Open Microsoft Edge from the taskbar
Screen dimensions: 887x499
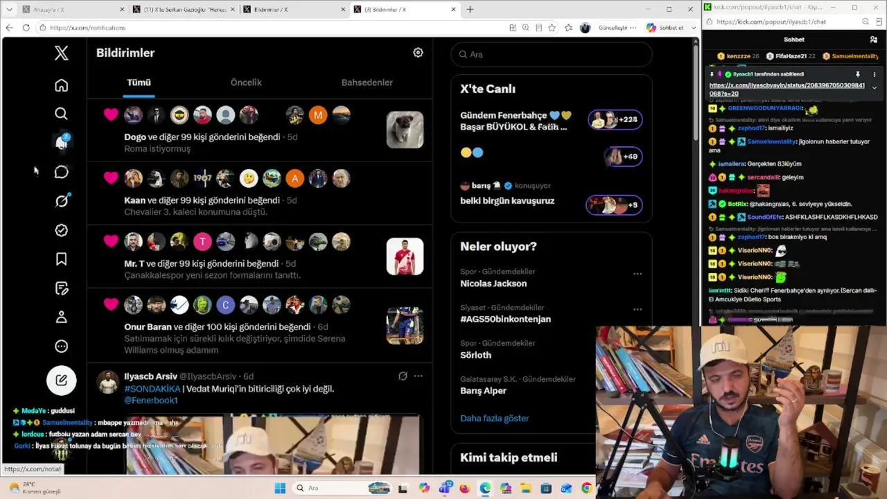(x=485, y=488)
